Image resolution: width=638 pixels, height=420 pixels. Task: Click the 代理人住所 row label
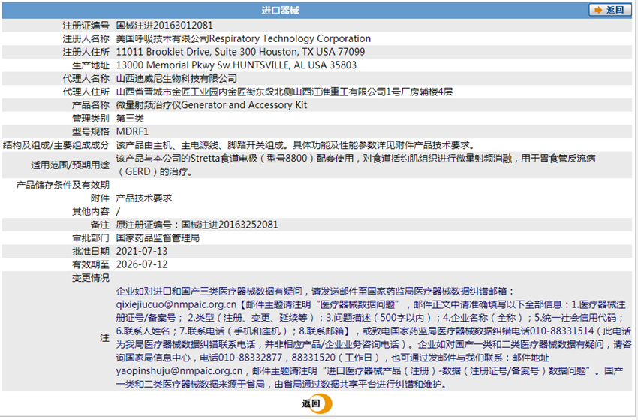[x=86, y=92]
